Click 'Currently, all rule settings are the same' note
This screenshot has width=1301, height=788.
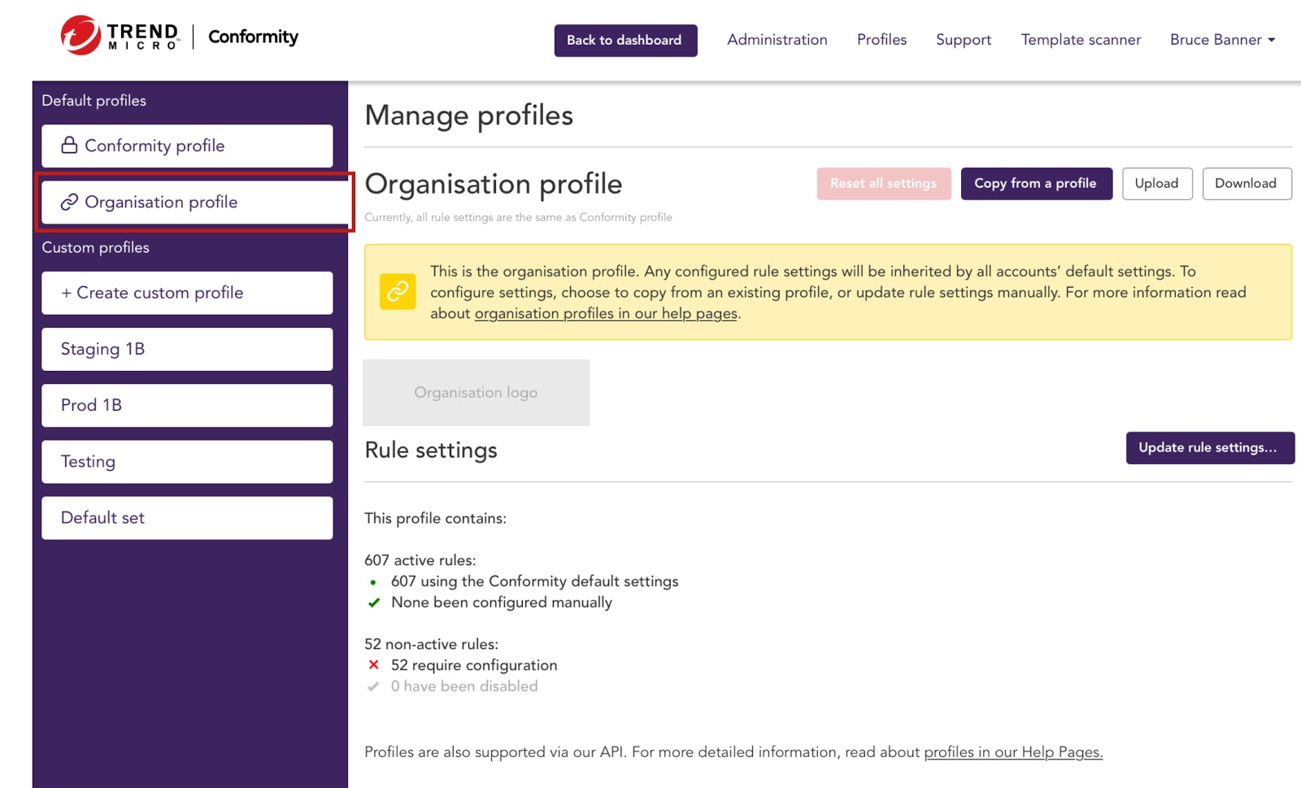(x=518, y=218)
